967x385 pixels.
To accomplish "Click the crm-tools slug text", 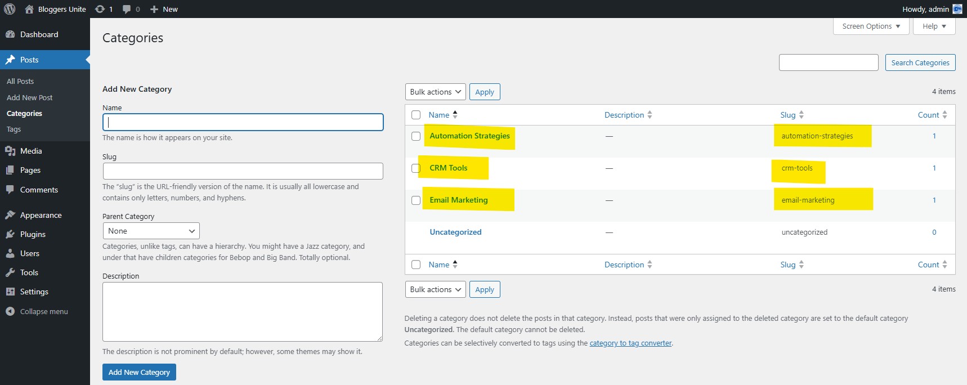I will click(x=797, y=168).
